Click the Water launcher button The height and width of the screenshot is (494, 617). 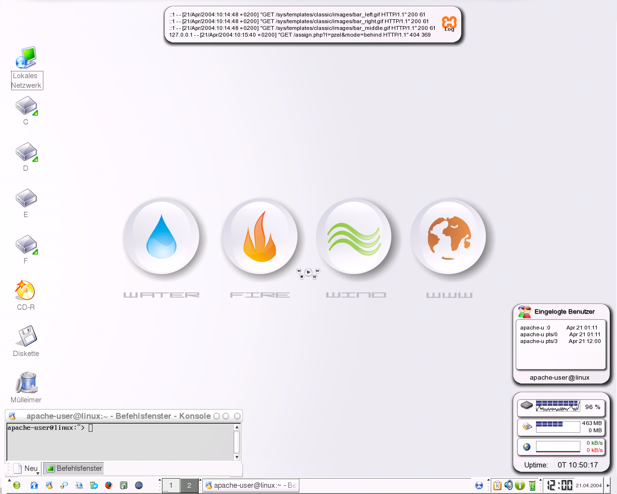tap(161, 236)
